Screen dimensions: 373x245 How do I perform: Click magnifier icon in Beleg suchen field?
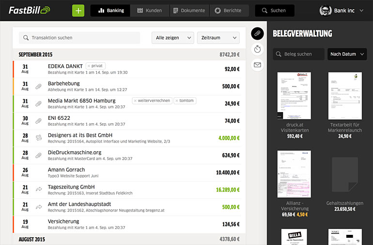click(x=279, y=54)
